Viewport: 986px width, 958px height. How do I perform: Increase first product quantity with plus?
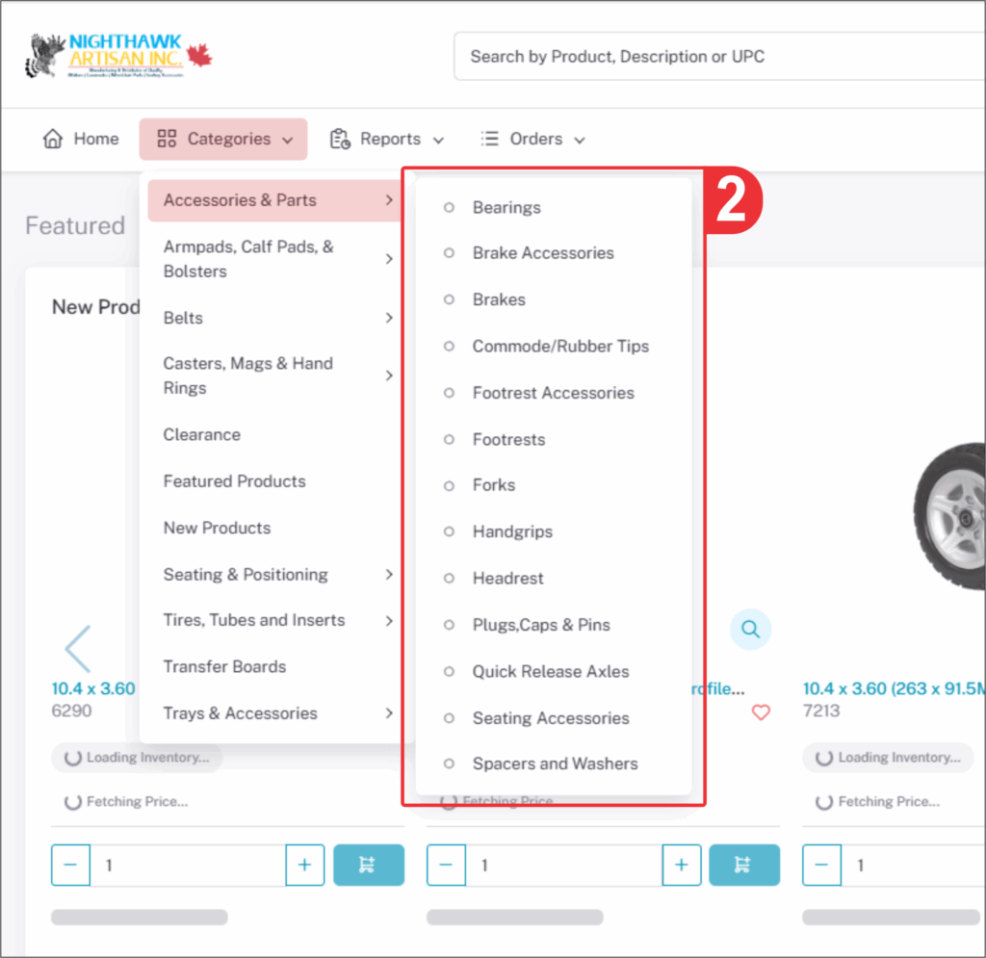click(x=305, y=865)
